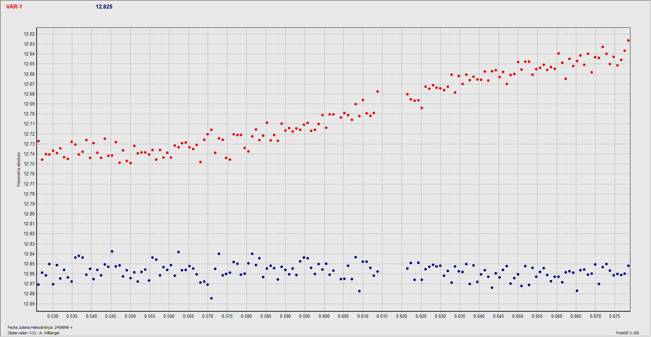Click the highest red data point at far right
Screen dimensions: 651x337
point(628,40)
